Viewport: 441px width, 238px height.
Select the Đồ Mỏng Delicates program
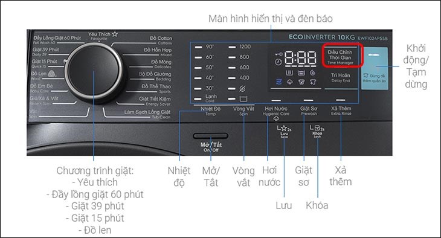coord(161,64)
